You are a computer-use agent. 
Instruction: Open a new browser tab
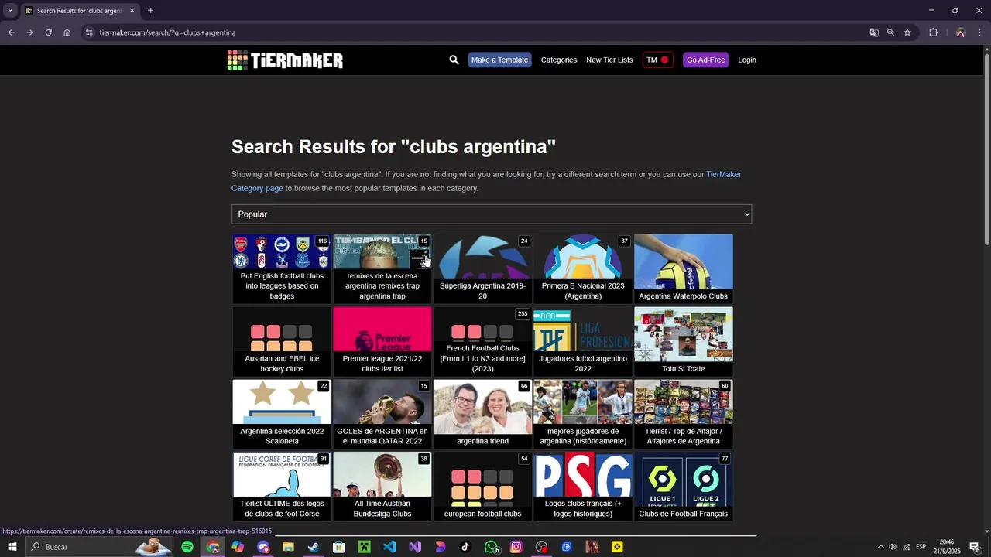pos(150,11)
